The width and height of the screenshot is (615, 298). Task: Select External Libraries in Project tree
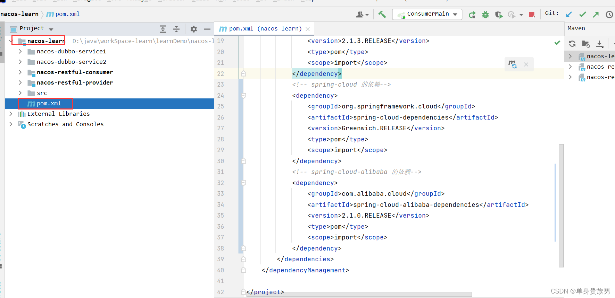click(x=58, y=114)
